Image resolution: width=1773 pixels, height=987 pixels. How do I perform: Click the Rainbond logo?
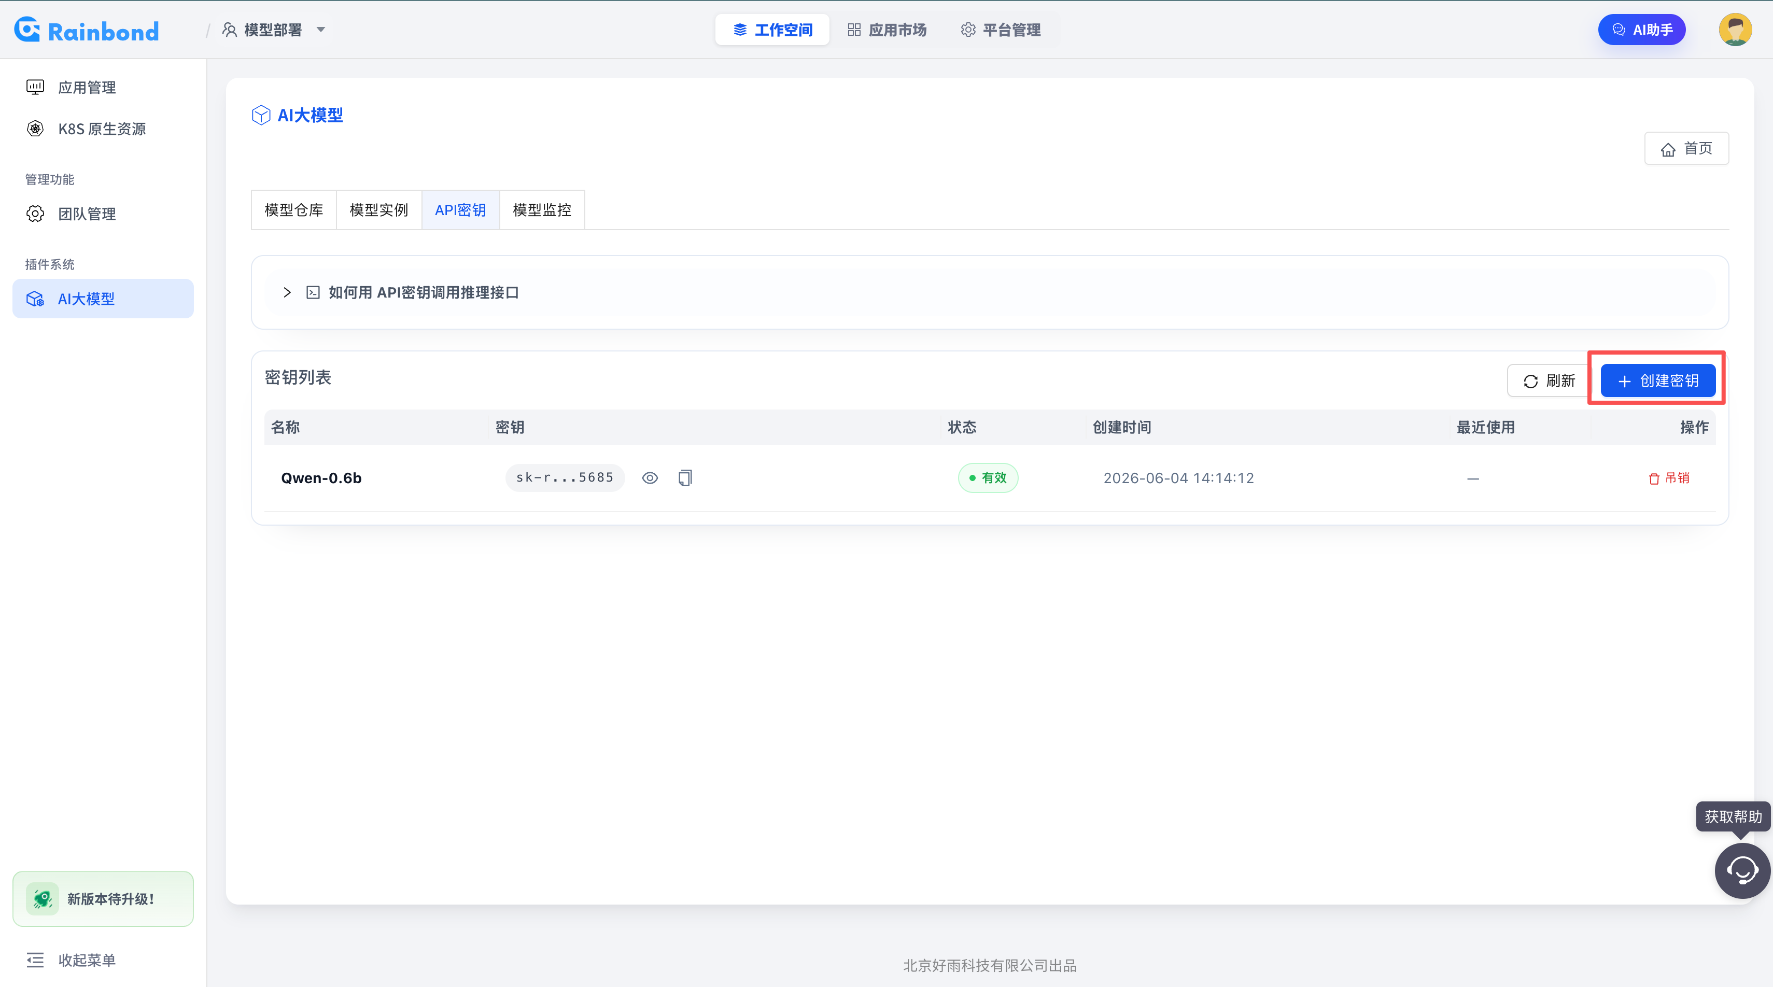(x=87, y=30)
